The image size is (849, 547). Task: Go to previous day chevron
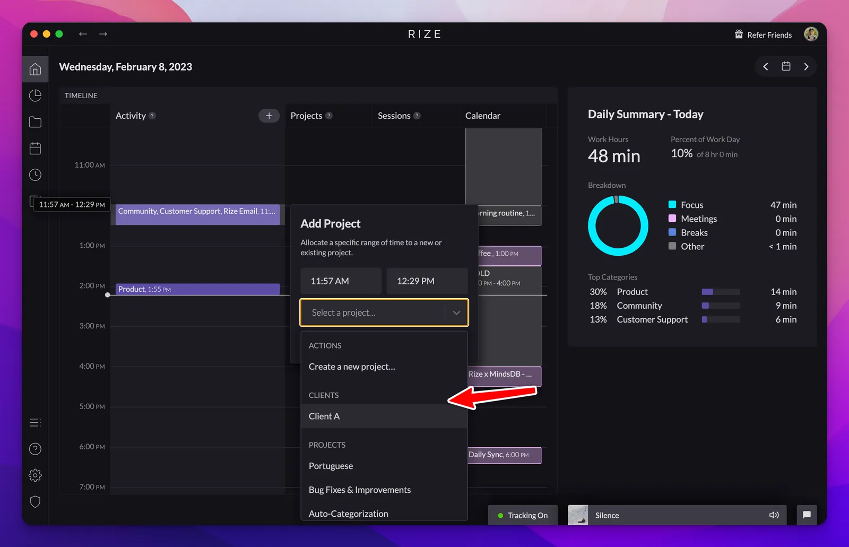point(766,66)
